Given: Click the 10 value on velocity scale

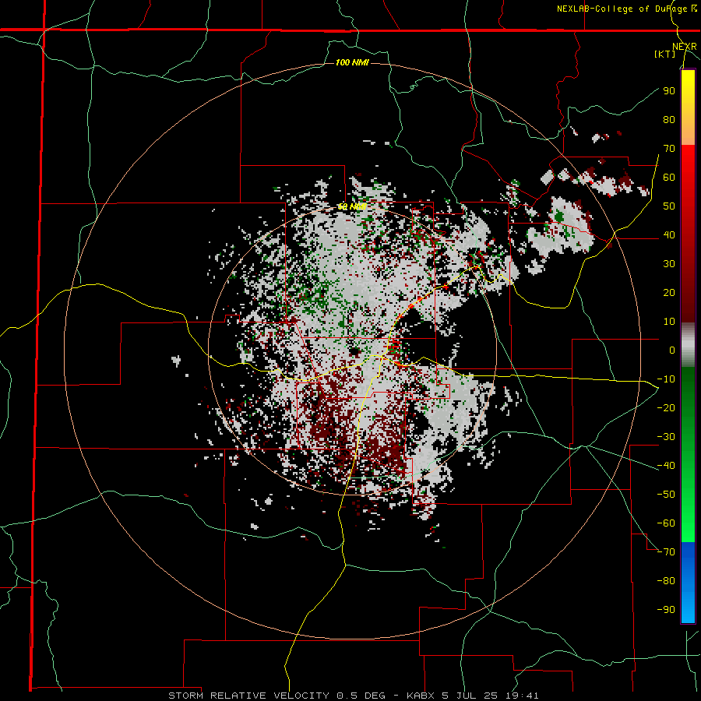Looking at the screenshot, I should [669, 322].
